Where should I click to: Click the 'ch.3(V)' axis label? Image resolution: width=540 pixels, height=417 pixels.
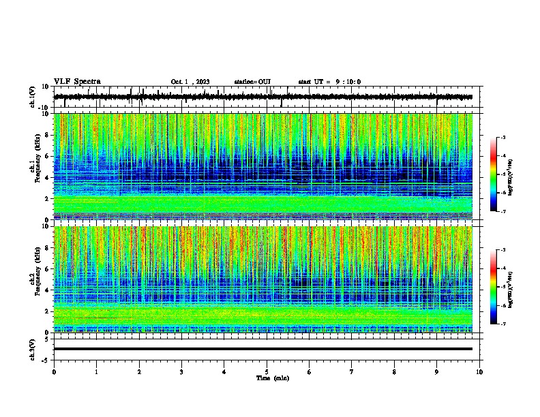click(33, 350)
